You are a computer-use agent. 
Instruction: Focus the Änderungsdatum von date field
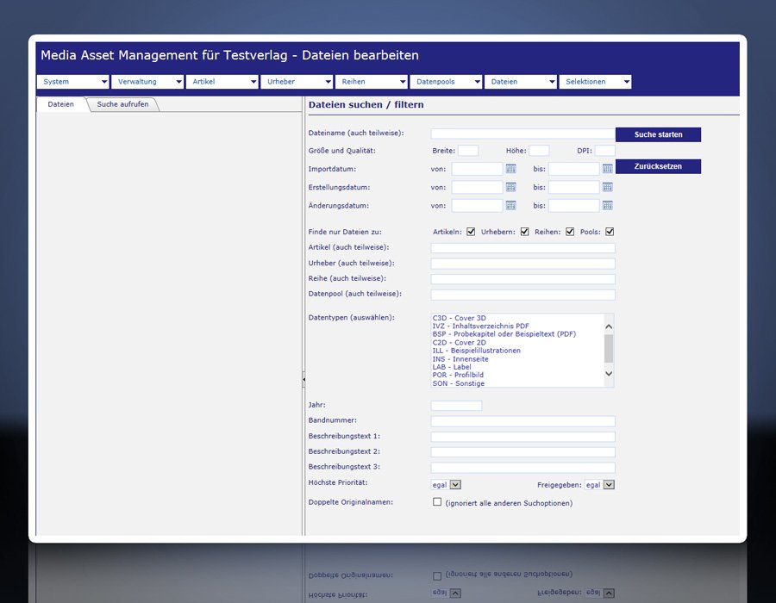click(477, 206)
